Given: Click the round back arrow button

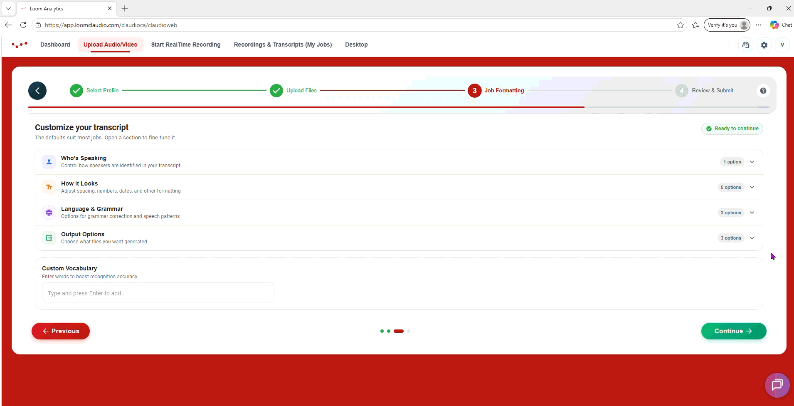Looking at the screenshot, I should click(x=37, y=91).
